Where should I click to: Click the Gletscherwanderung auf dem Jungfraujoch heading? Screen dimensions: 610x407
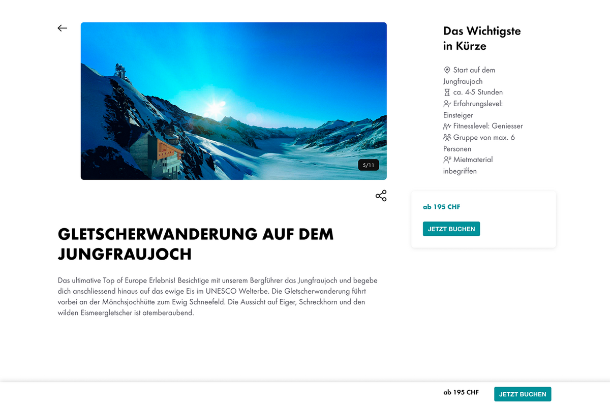196,244
